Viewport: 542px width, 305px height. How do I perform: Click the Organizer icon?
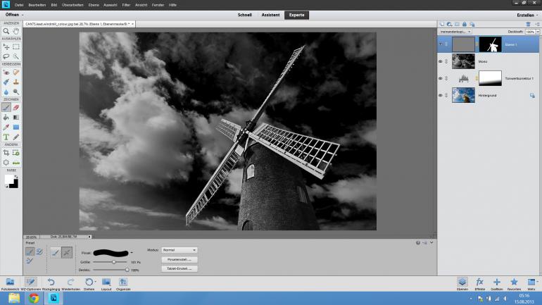(x=123, y=284)
